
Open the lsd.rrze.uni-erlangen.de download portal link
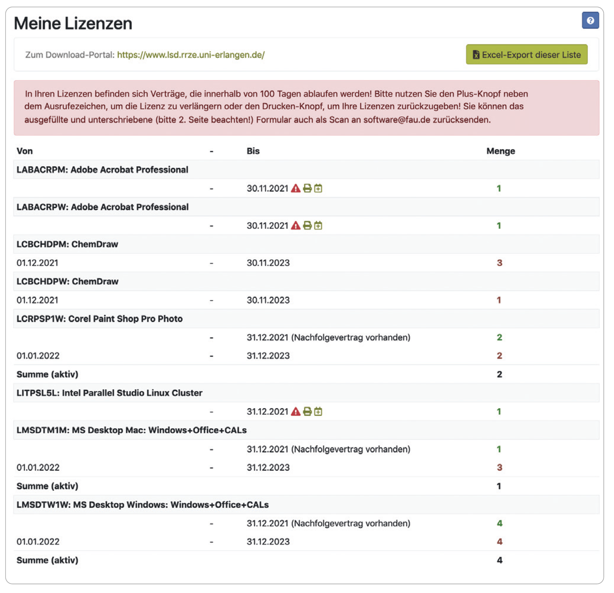191,55
